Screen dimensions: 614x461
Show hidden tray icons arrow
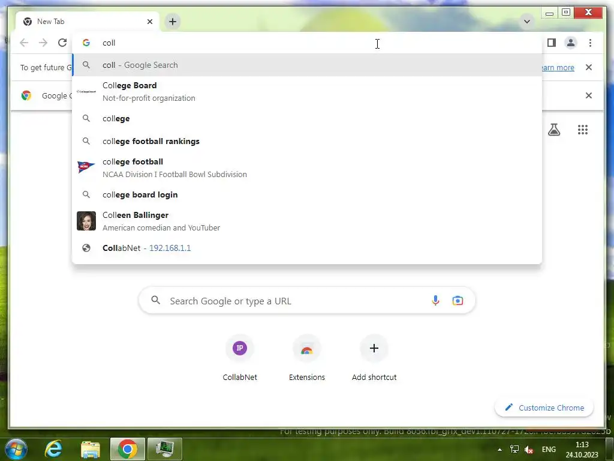pos(499,450)
